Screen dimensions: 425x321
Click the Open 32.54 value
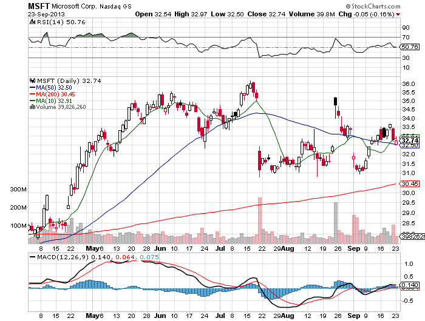point(153,14)
